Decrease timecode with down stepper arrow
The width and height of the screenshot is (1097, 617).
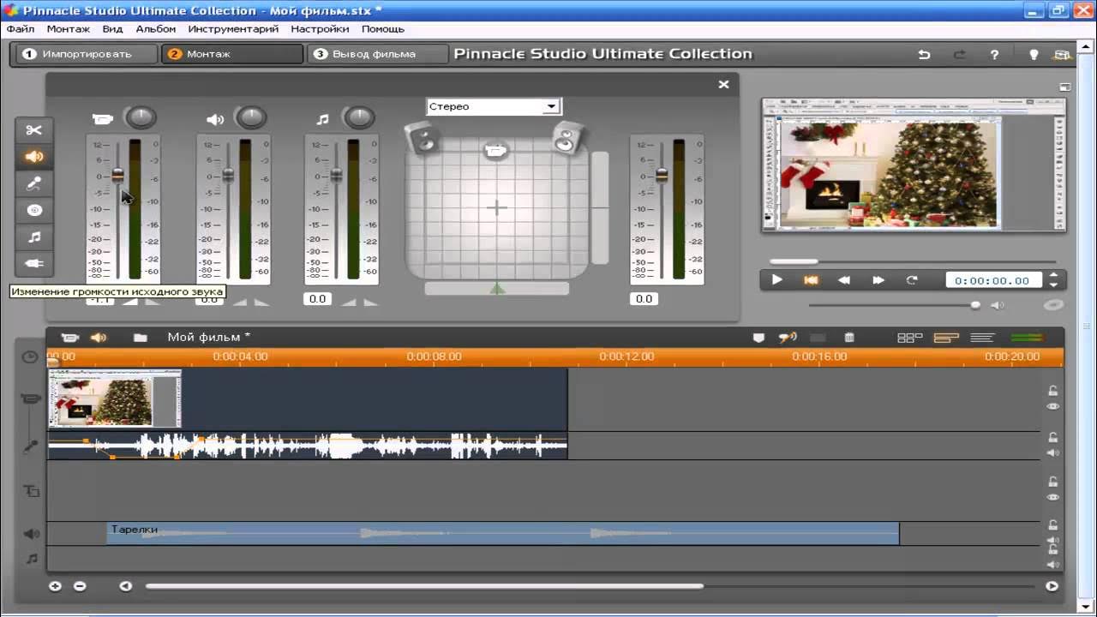point(1053,285)
